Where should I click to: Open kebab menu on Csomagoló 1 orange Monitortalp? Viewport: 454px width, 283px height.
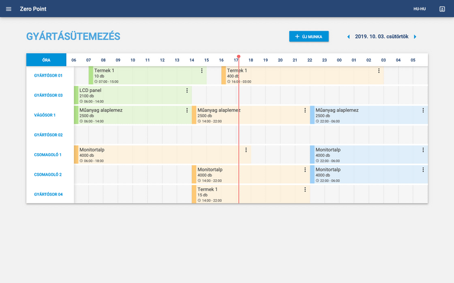point(246,150)
